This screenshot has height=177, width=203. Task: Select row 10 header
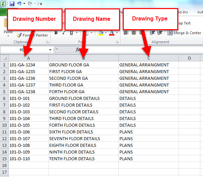4,125
